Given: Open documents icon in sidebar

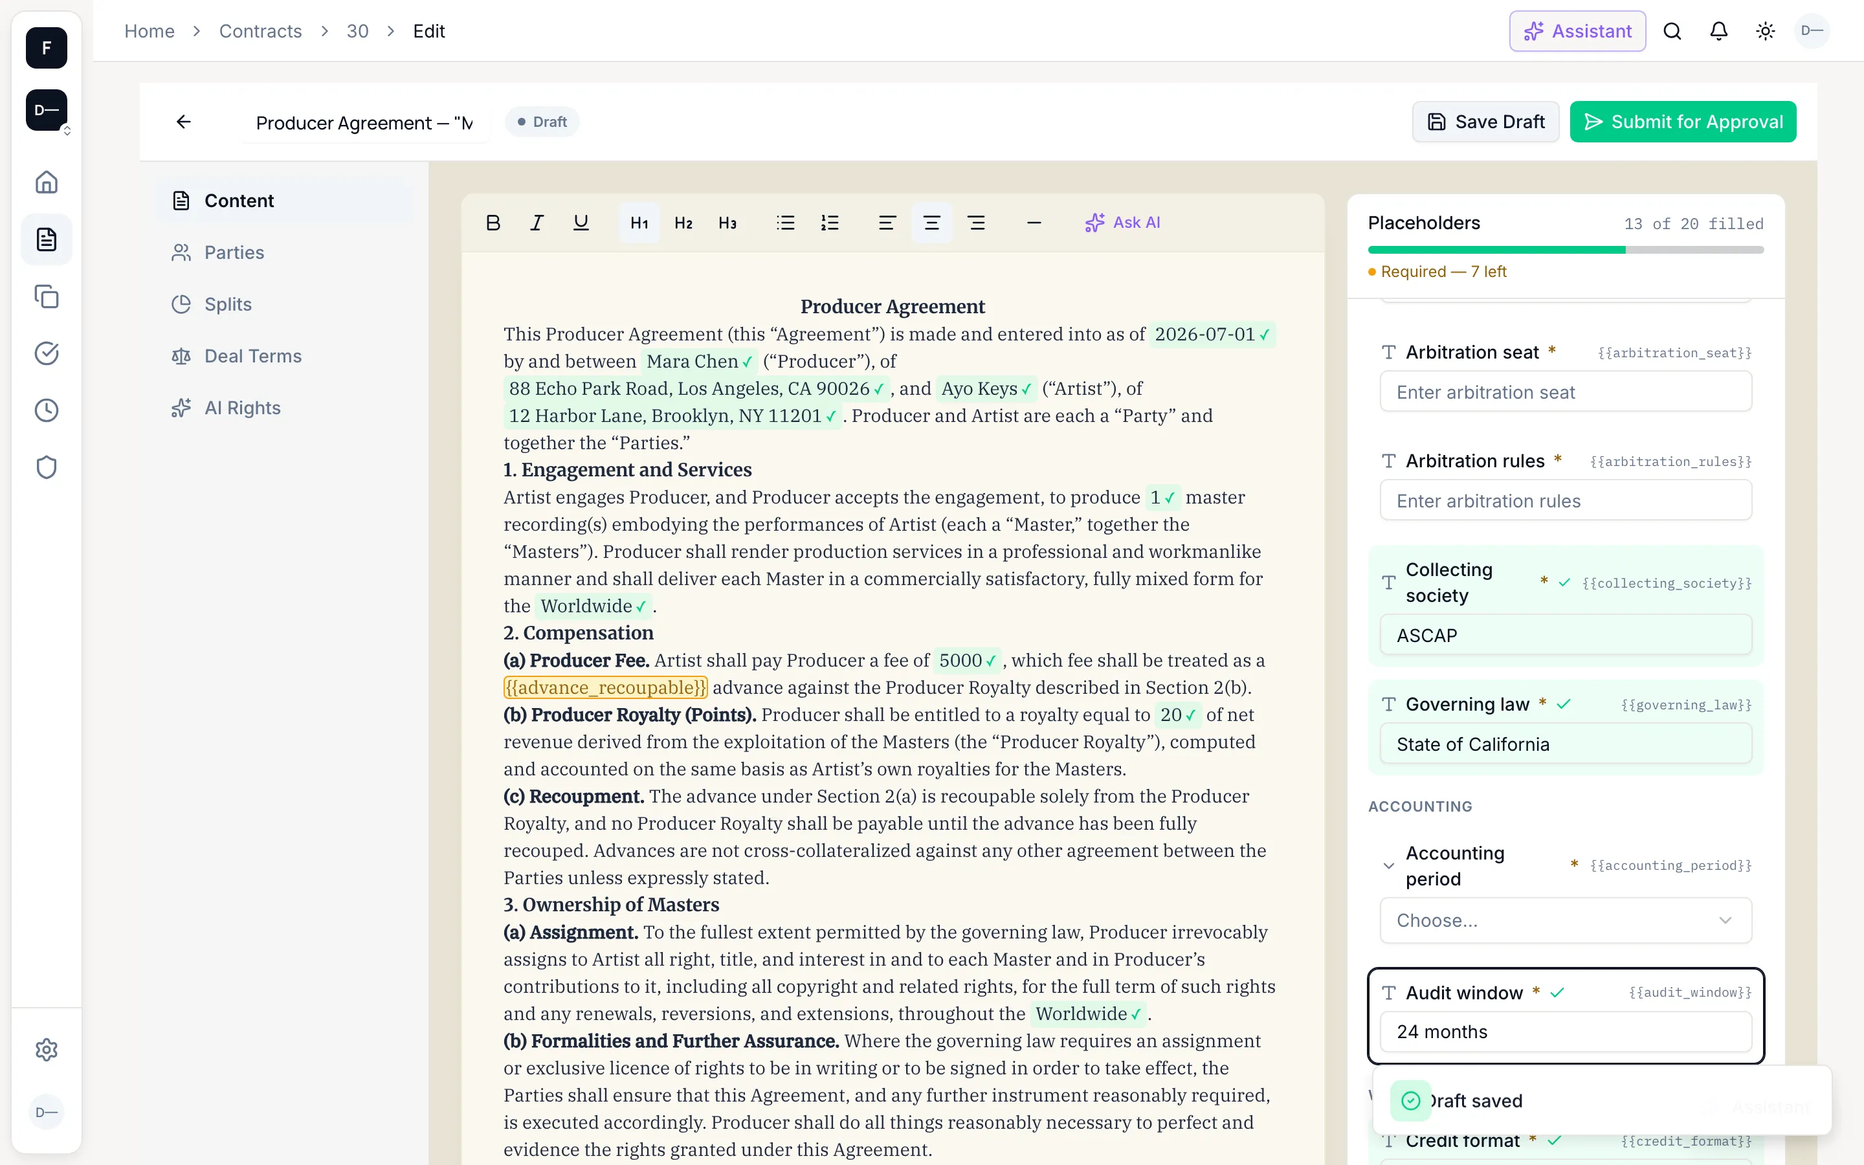Looking at the screenshot, I should [47, 239].
